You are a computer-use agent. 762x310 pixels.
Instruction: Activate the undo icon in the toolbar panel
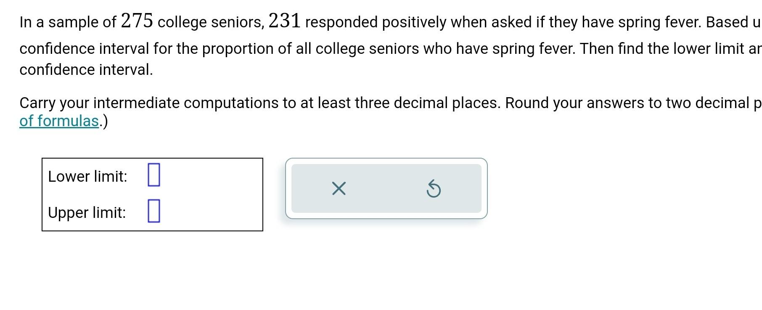click(x=434, y=189)
